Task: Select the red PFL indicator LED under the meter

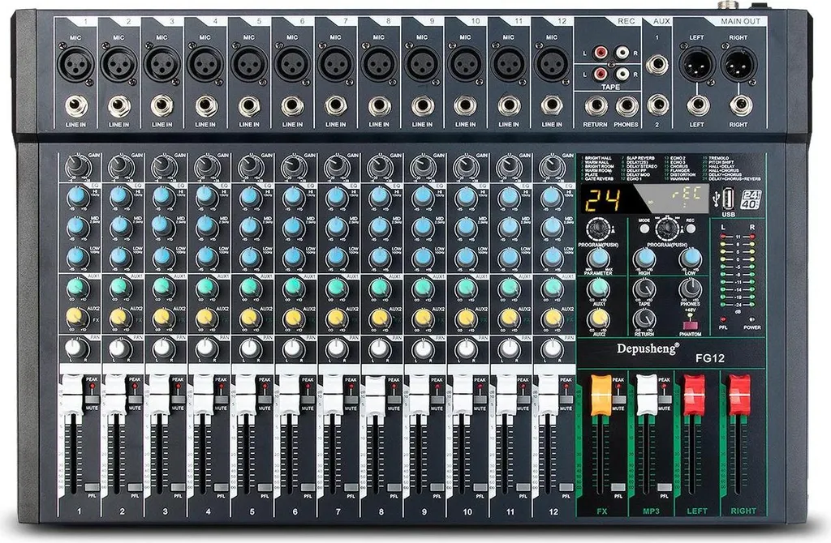Action: (x=723, y=319)
